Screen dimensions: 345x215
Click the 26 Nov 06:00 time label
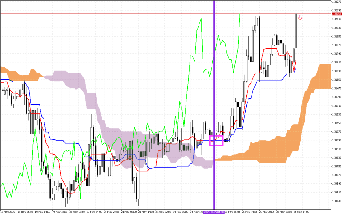[284, 212]
